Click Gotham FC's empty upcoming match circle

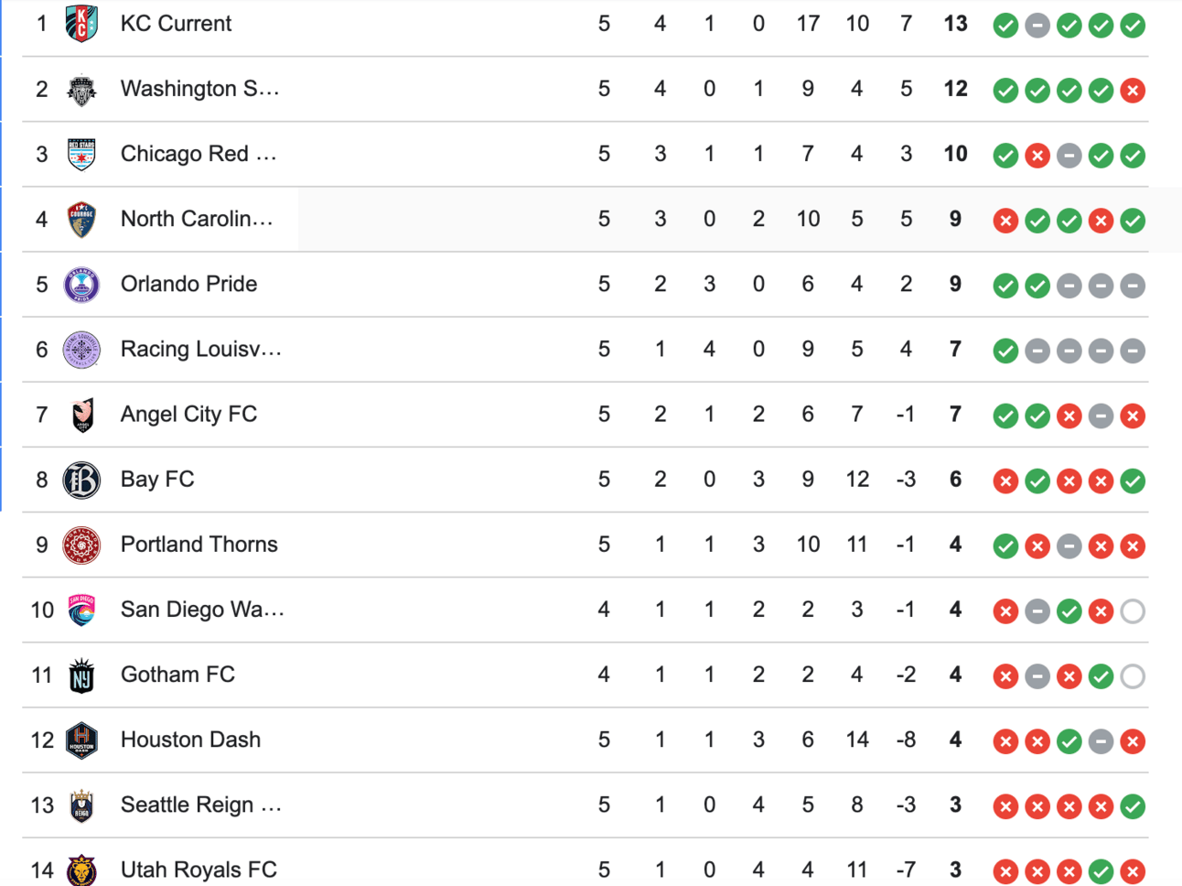pos(1133,676)
